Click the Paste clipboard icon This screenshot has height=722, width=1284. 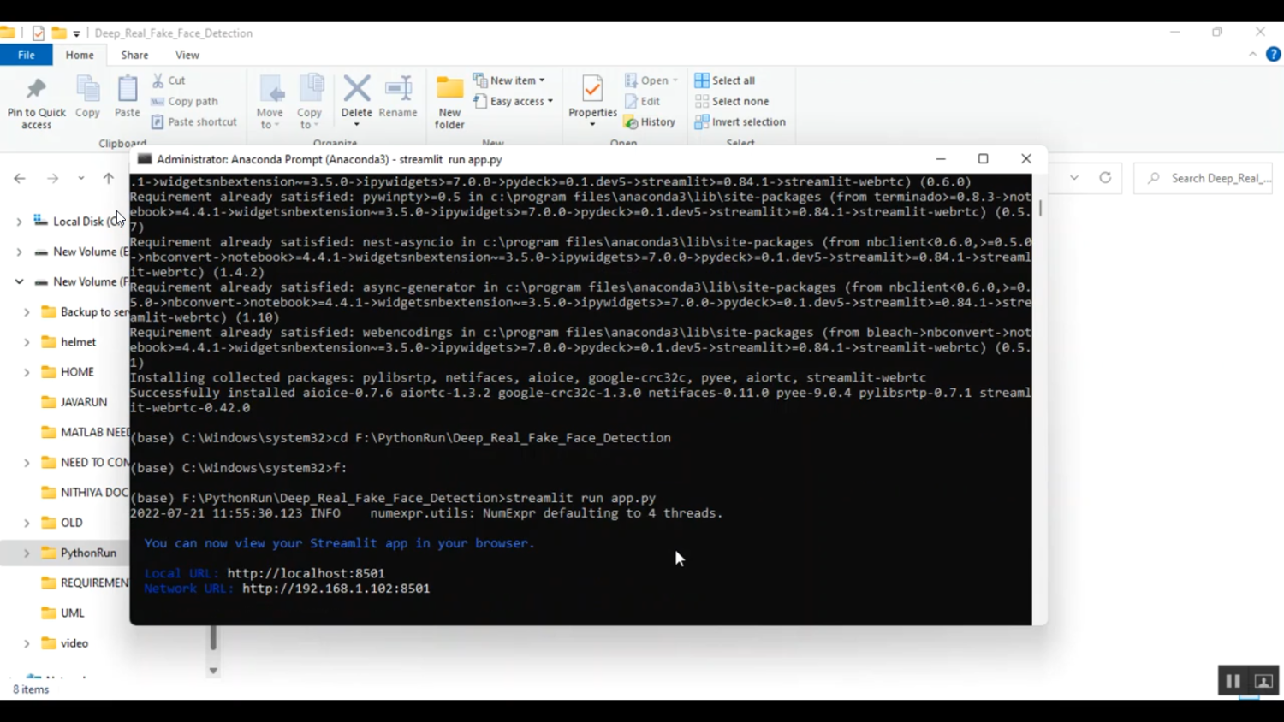coord(128,88)
